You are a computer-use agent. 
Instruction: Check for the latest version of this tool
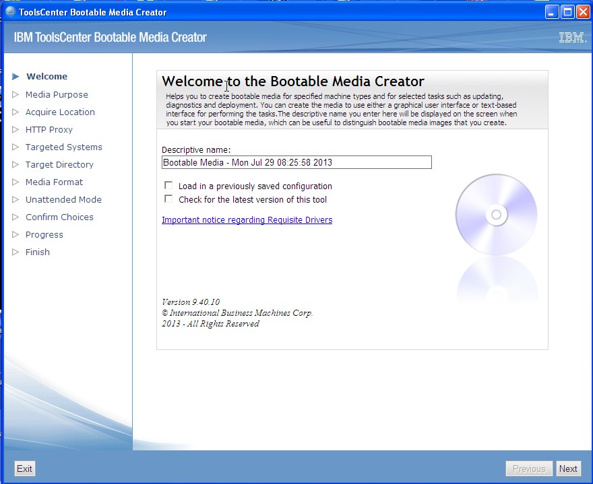coord(168,199)
